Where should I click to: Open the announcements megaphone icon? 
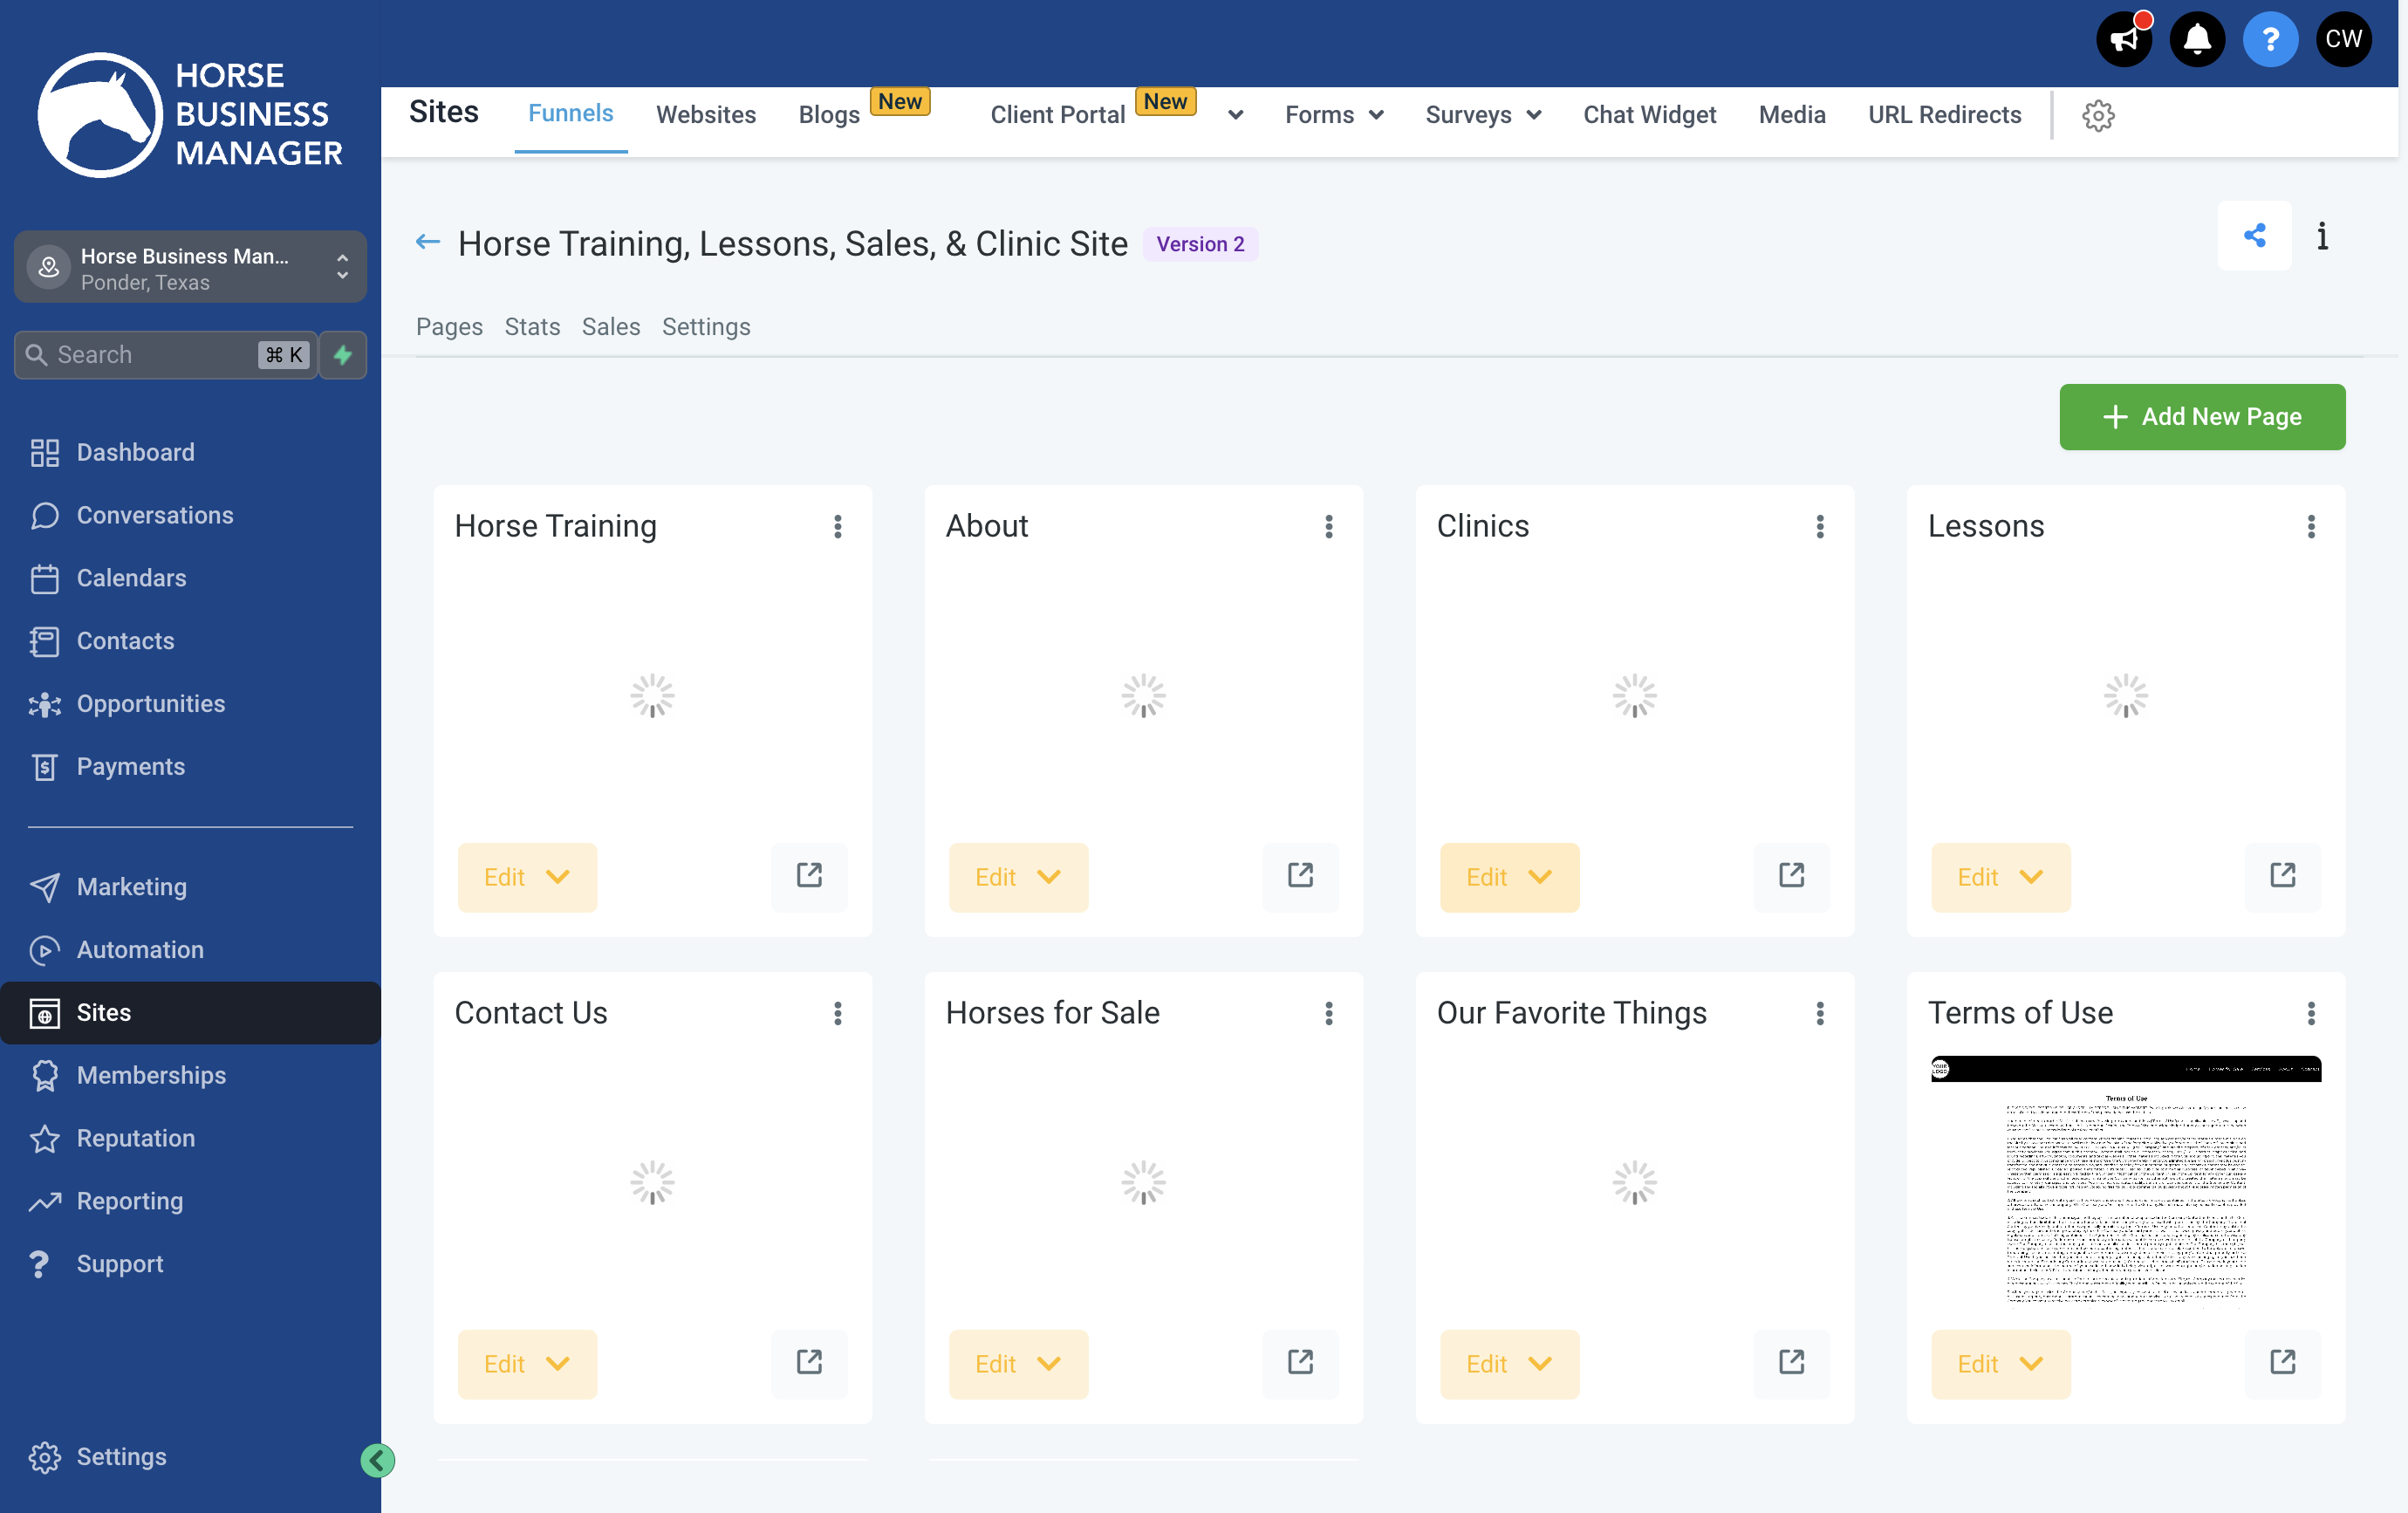click(2123, 39)
